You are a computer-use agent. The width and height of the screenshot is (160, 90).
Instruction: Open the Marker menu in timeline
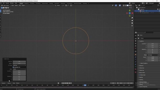tap(18, 83)
